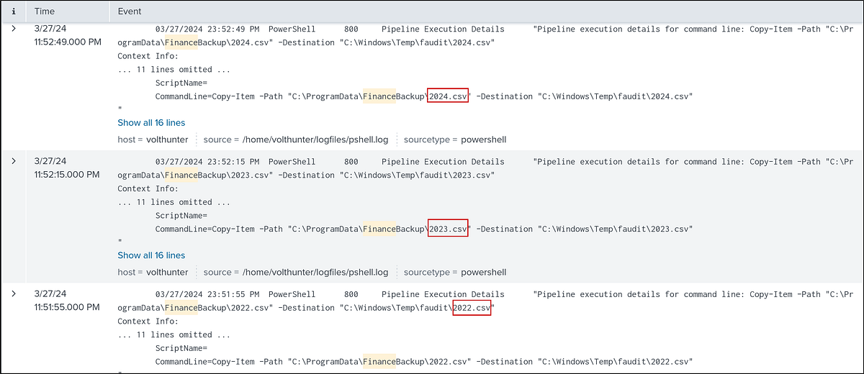
Task: Click the info "i" column header
Action: [x=14, y=12]
